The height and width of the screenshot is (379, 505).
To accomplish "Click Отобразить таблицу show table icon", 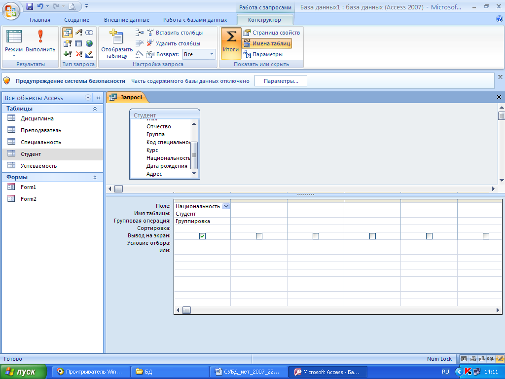I will 116,43.
